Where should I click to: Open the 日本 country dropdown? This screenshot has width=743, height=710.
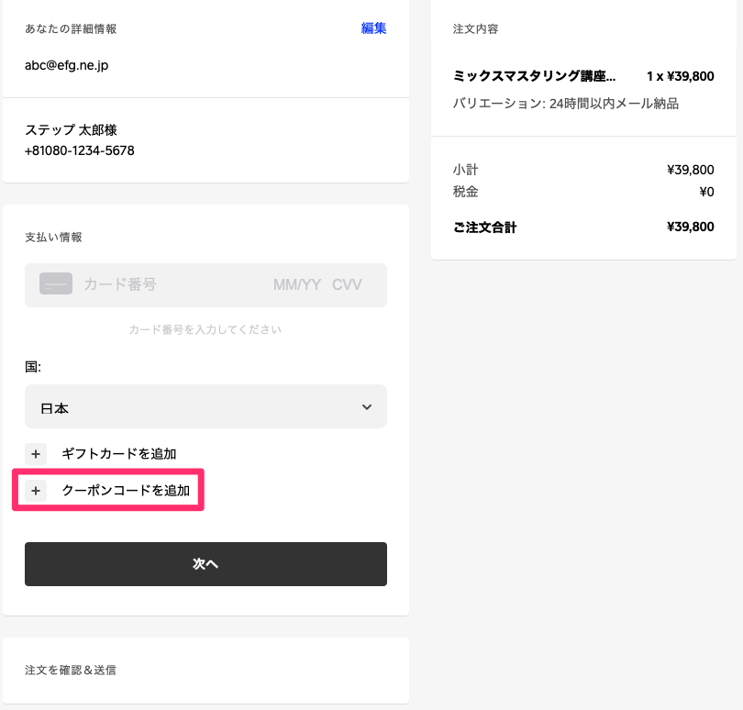pyautogui.click(x=205, y=406)
